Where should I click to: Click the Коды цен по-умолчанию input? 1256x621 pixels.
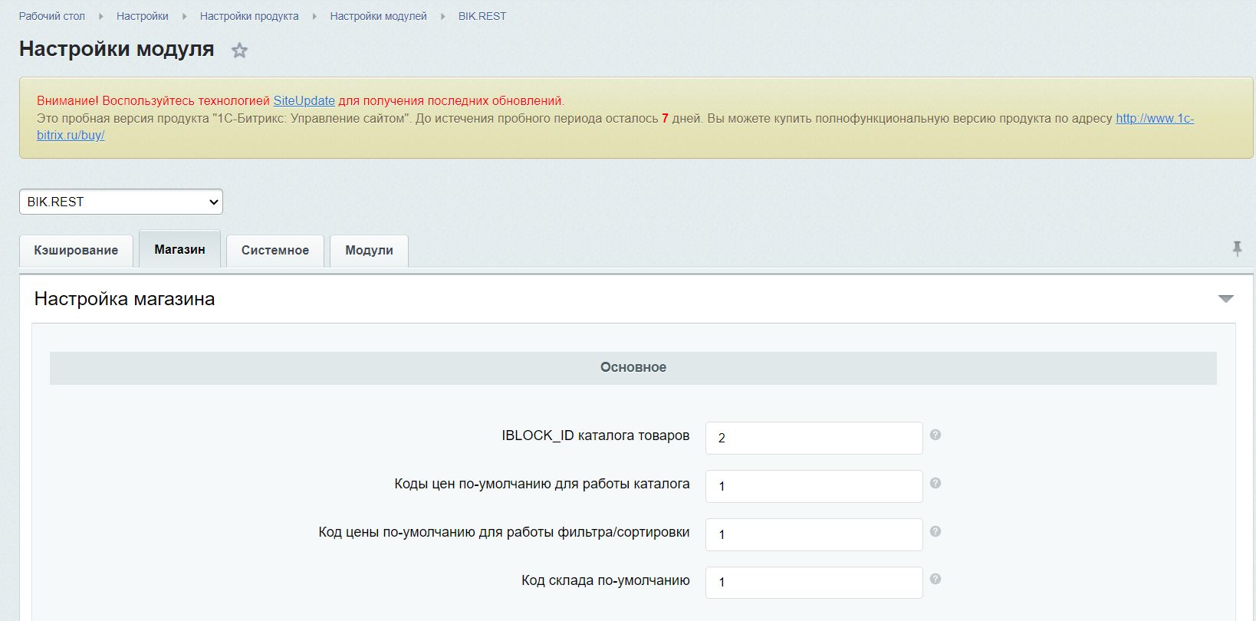814,486
